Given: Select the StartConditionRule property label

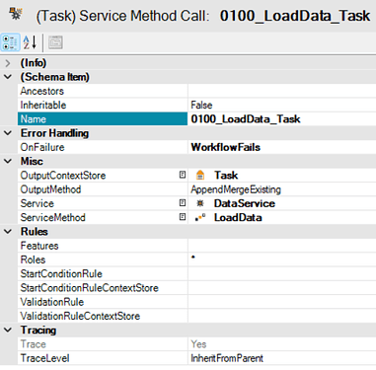Looking at the screenshot, I should pos(61,273).
